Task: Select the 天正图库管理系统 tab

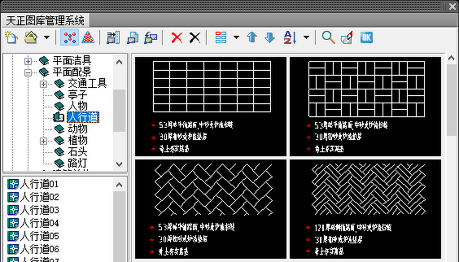Action: coord(45,20)
